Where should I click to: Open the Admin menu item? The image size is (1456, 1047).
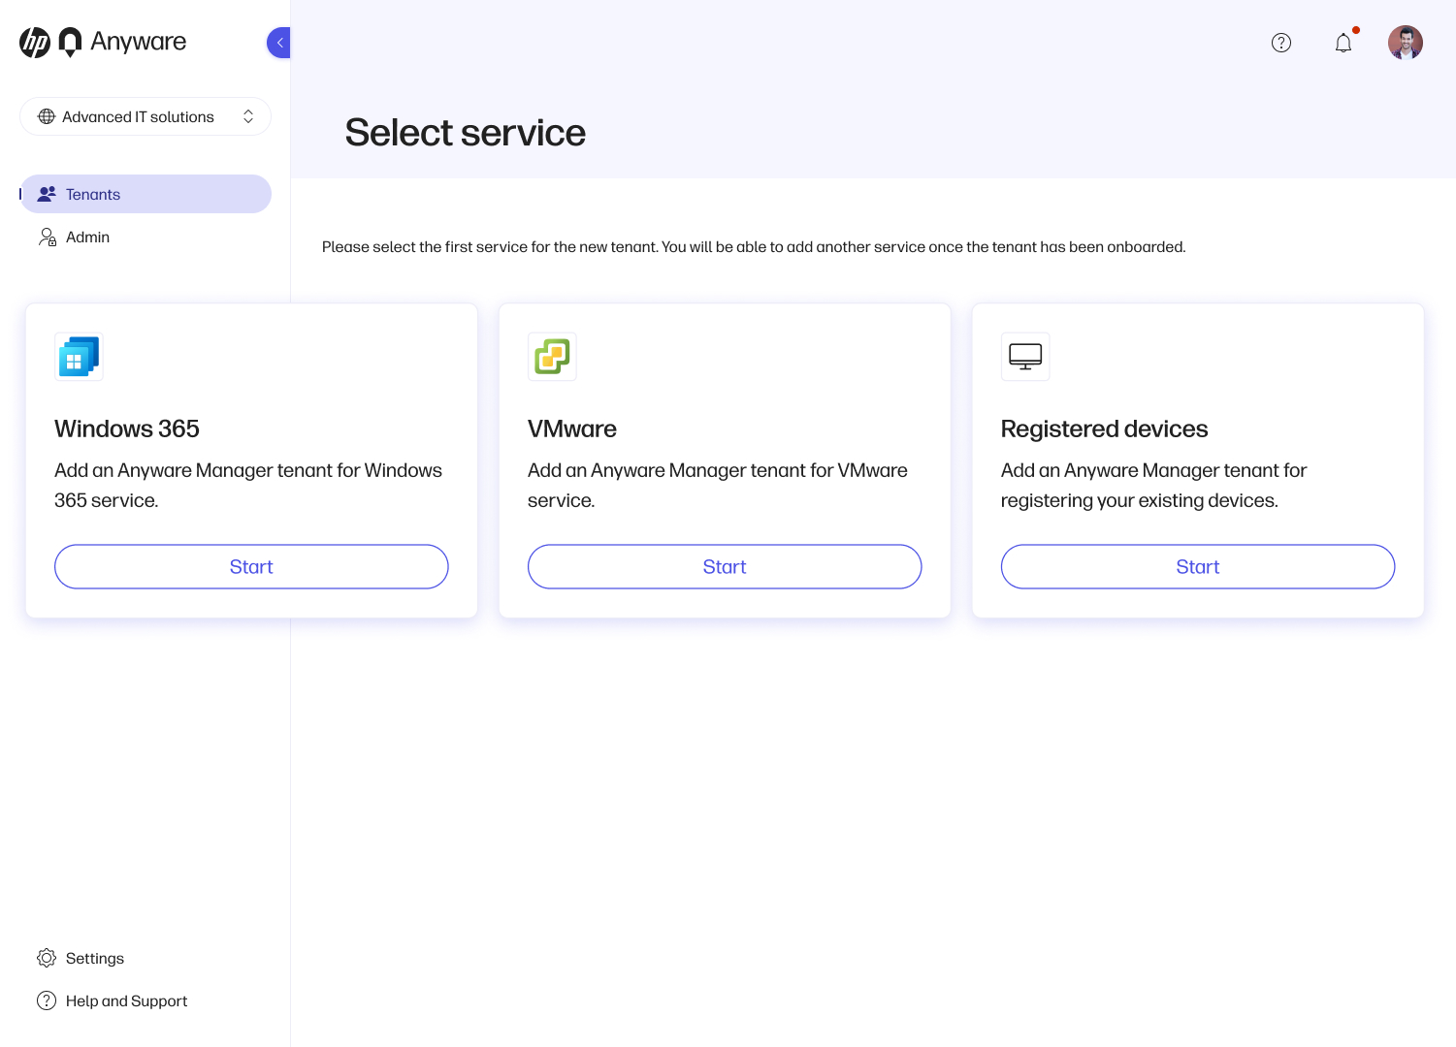point(87,238)
